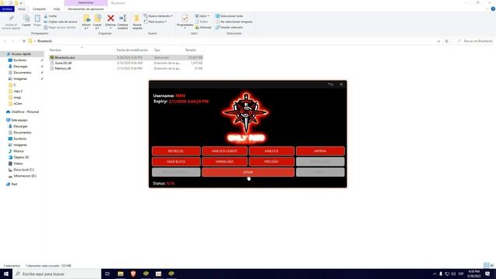The width and height of the screenshot is (496, 279).
Task: Open Escritorio under Acceso rápido
Action: (20, 60)
